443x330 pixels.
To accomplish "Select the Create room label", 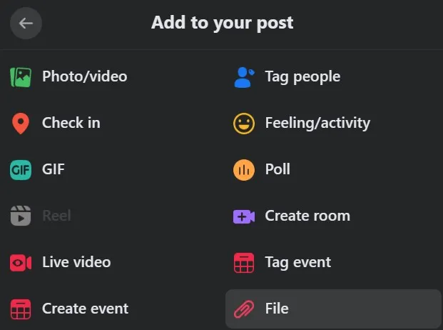I will click(307, 216).
